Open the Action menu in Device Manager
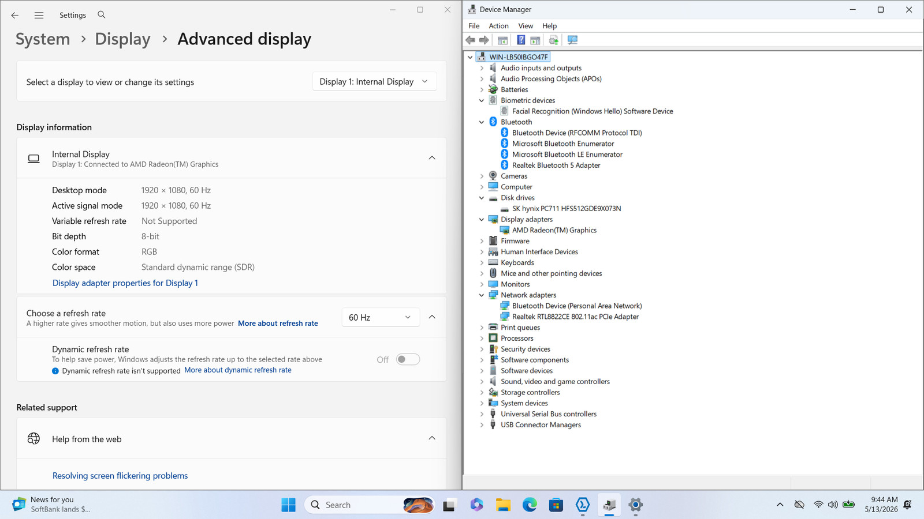This screenshot has height=519, width=924. (498, 26)
